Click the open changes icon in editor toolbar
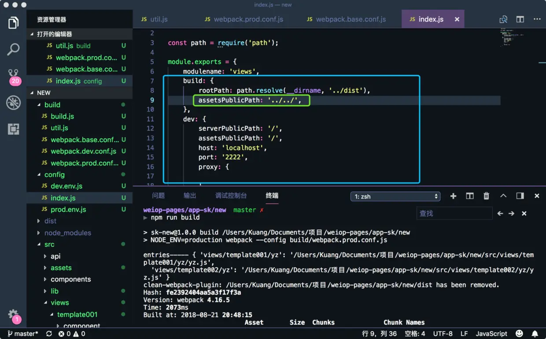The height and width of the screenshot is (339, 546). click(503, 19)
